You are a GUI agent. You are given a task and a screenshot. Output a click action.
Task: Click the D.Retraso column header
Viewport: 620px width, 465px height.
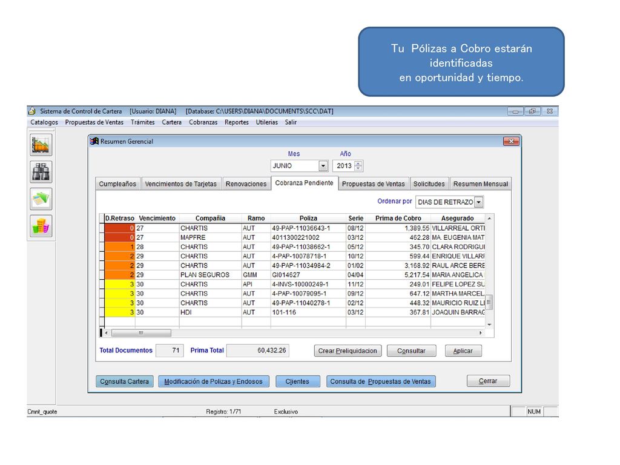[x=119, y=218]
